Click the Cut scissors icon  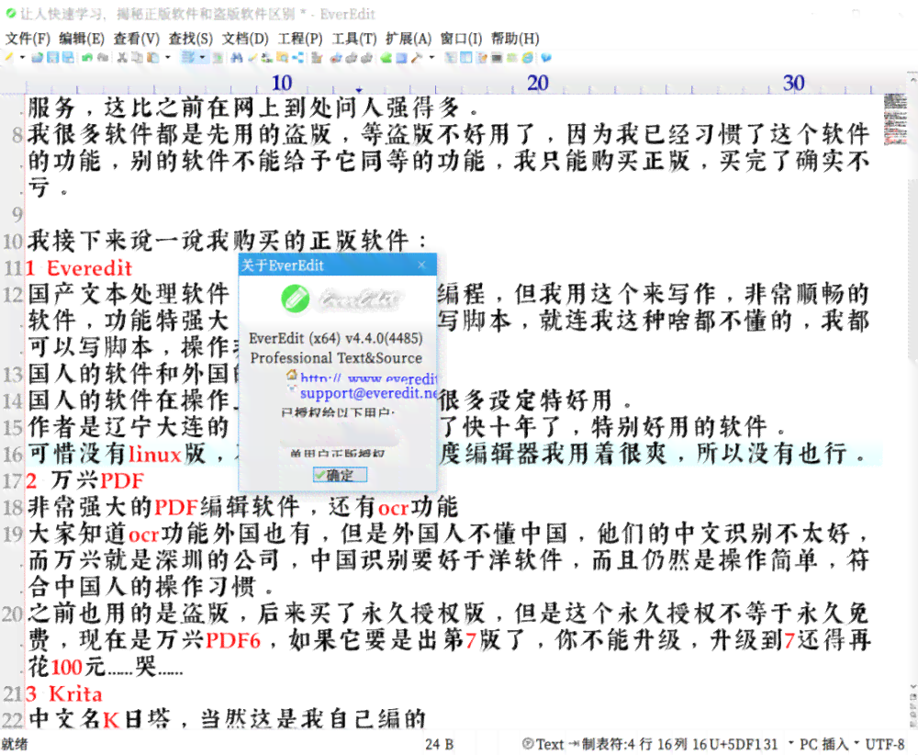(x=122, y=58)
